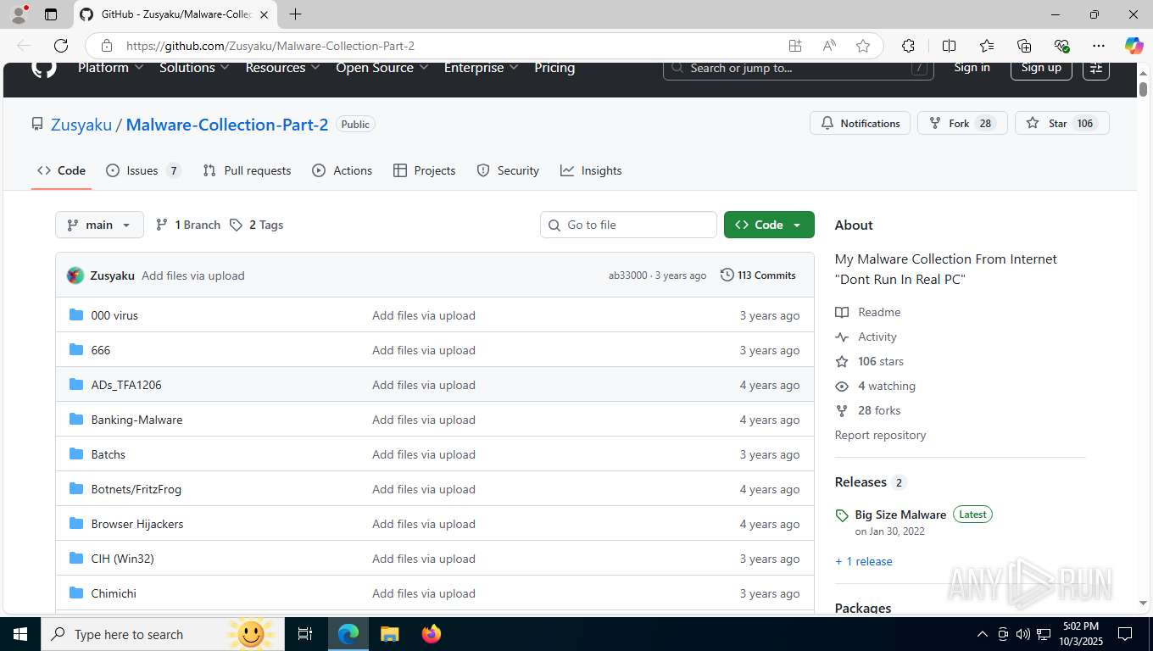Expand the Platform menu

coord(111,68)
